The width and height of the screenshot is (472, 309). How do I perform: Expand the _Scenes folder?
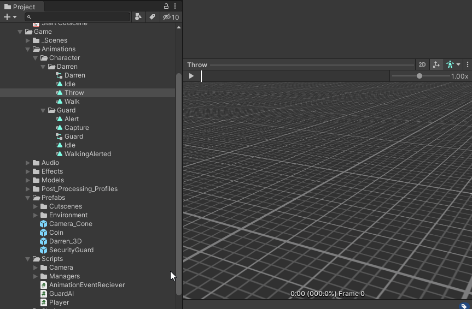[x=28, y=40]
